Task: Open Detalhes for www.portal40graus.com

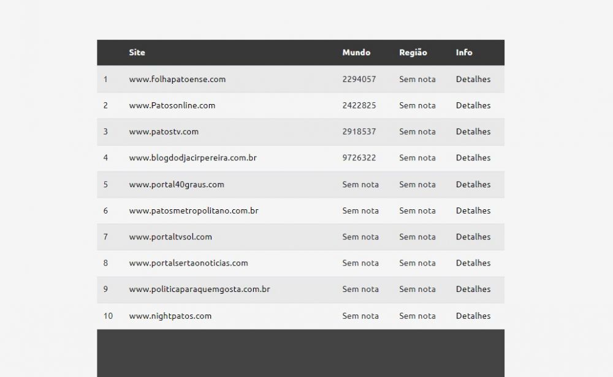Action: (473, 184)
